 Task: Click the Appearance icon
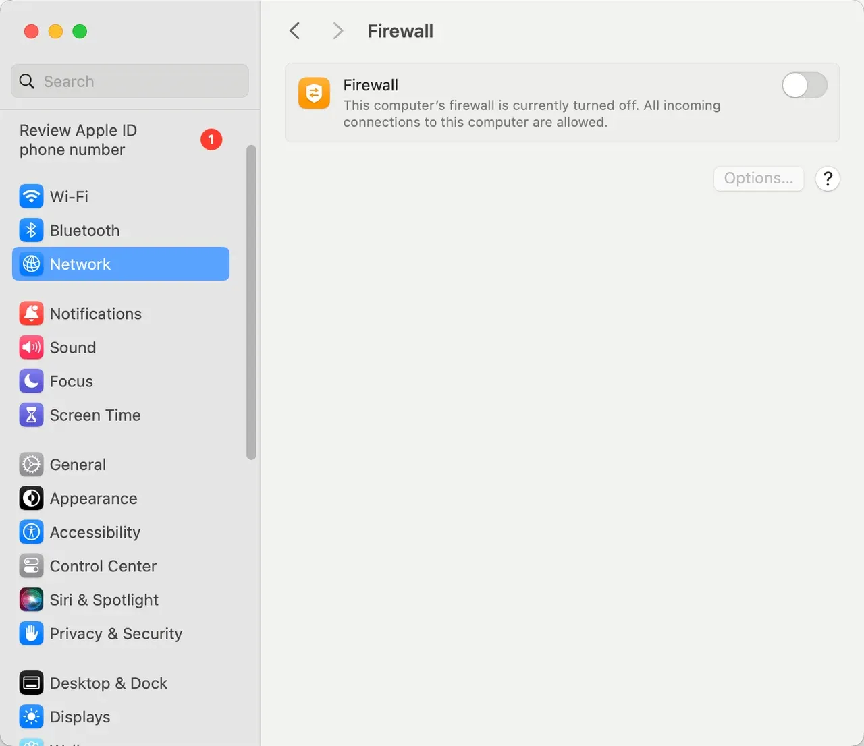point(31,498)
